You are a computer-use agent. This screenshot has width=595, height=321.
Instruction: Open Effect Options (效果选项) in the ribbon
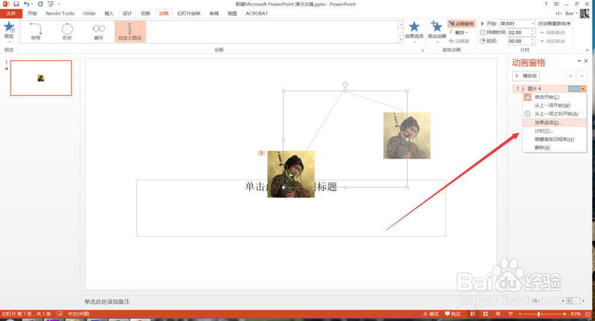coord(414,32)
